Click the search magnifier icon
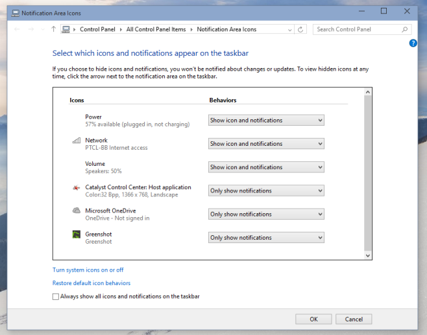The width and height of the screenshot is (427, 335). (x=405, y=29)
